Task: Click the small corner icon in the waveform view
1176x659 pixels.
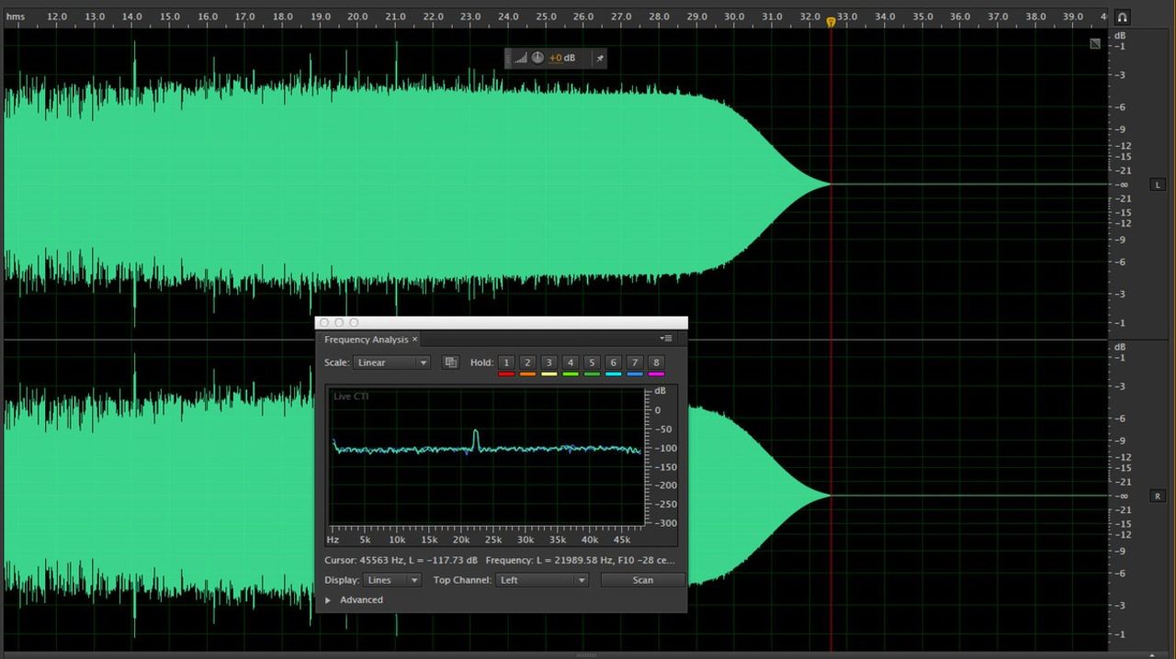Action: click(x=1095, y=43)
